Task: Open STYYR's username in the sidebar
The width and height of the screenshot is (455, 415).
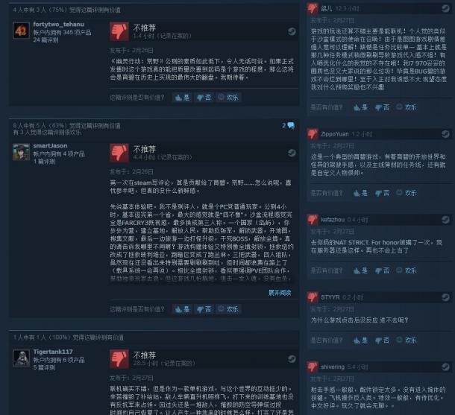Action: (330, 297)
